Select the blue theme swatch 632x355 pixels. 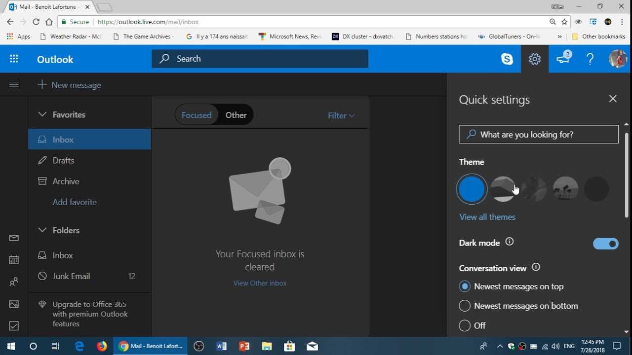click(472, 189)
